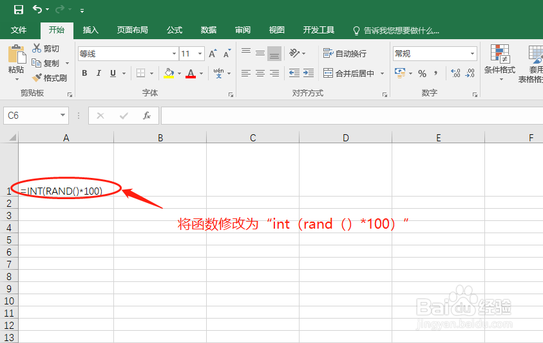543x343 pixels.
Task: Increase font size with large A
Action: (x=213, y=53)
